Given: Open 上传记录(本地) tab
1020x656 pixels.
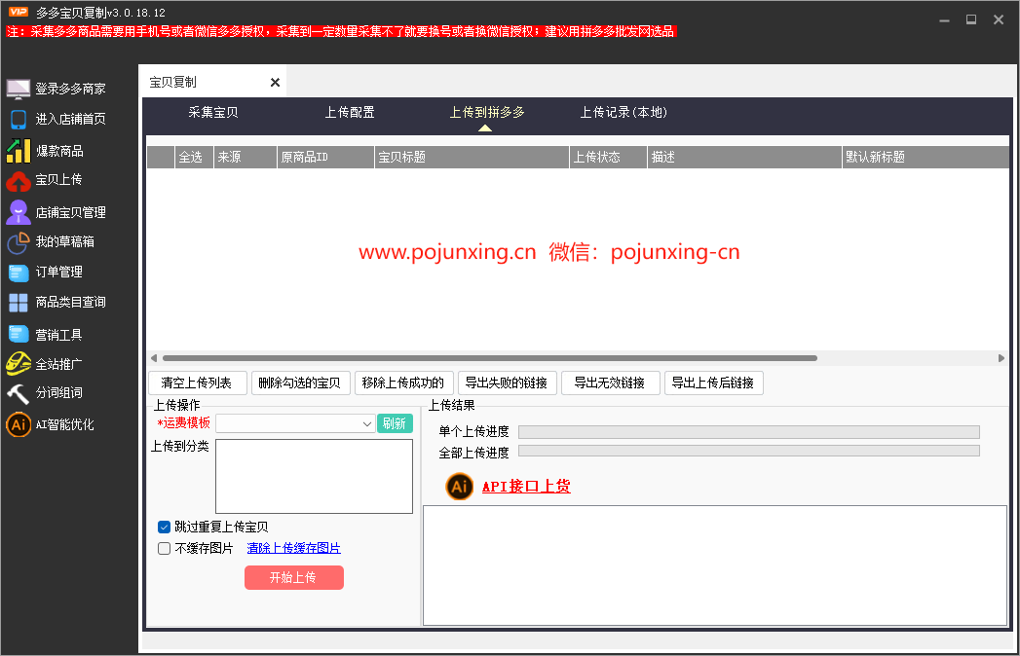Looking at the screenshot, I should coord(623,113).
